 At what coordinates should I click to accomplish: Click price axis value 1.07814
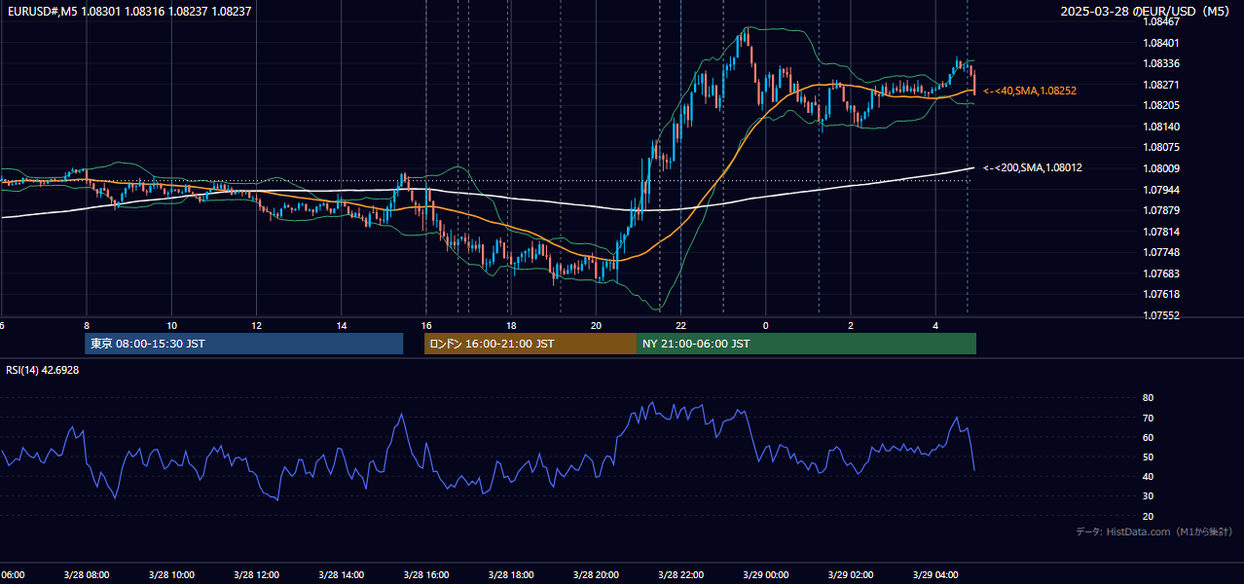1162,232
